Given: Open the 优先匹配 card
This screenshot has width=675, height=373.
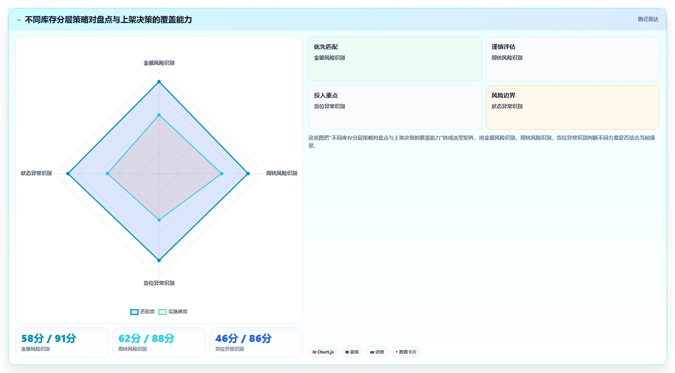Looking at the screenshot, I should [x=395, y=59].
